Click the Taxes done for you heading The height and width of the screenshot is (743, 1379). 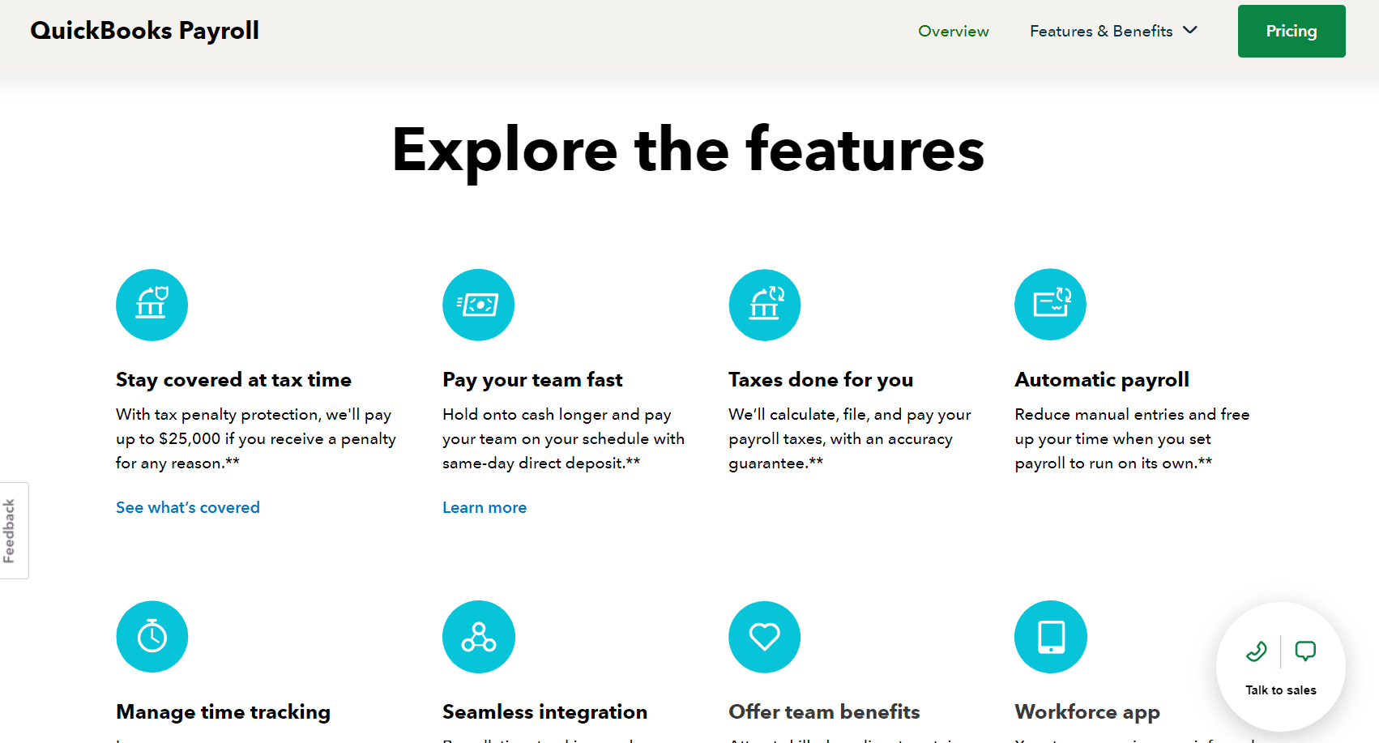coord(821,380)
